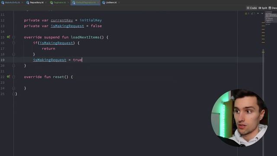The image size is (277, 156).
Task: Switch editor to Split view mode
Action: [263, 8]
